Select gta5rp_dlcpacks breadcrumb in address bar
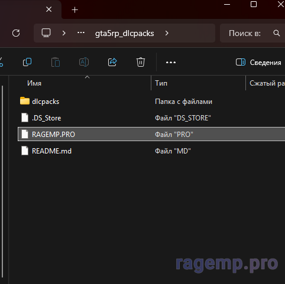 coord(125,34)
